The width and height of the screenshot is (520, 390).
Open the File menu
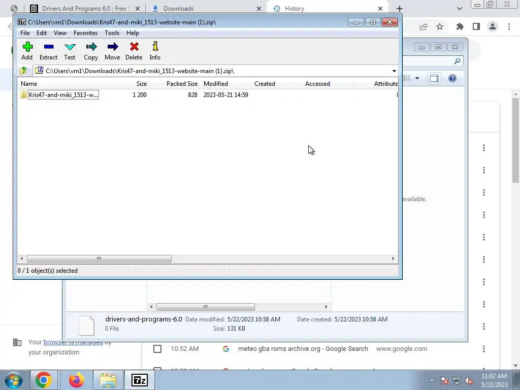[25, 33]
